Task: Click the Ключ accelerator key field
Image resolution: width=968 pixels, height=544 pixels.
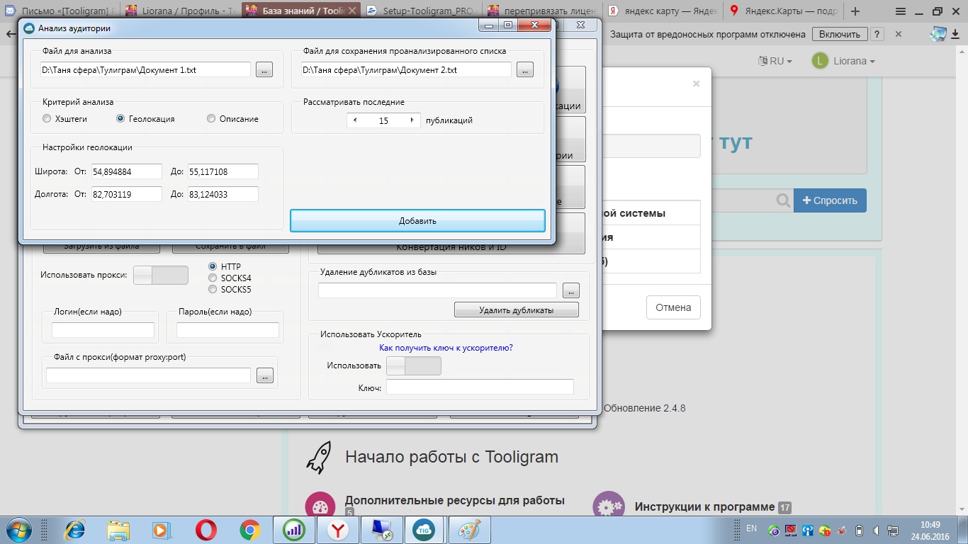Action: pos(480,387)
